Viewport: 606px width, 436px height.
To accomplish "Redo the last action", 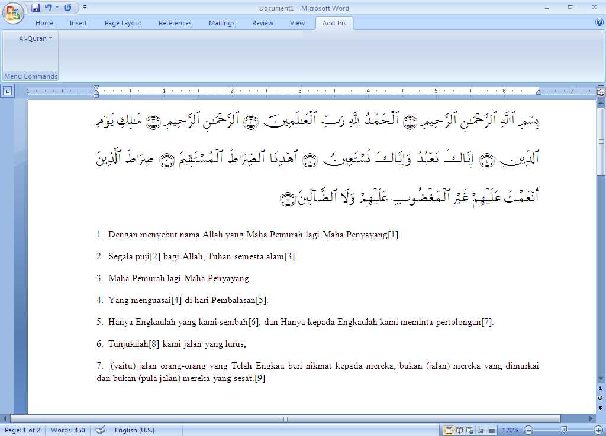I will (67, 8).
